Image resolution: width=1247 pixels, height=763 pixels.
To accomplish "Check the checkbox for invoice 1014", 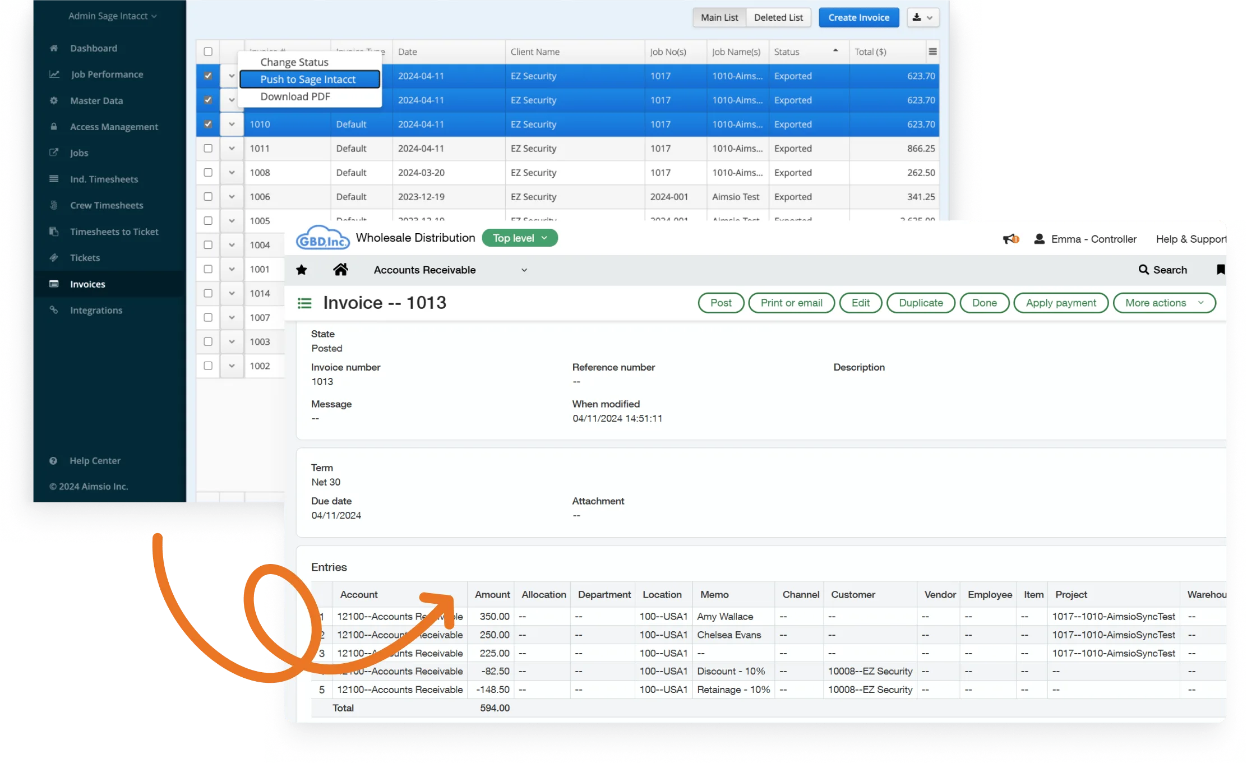I will tap(208, 293).
